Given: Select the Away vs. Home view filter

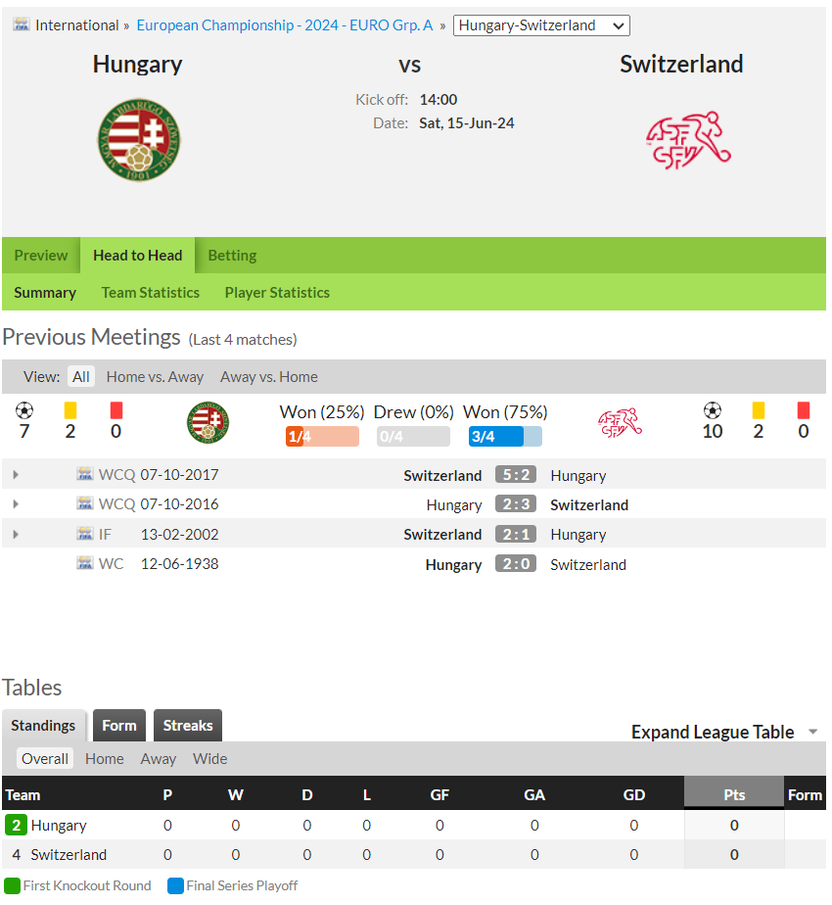Looking at the screenshot, I should 269,377.
